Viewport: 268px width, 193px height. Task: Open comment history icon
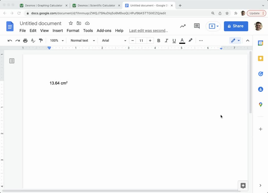coord(197,26)
